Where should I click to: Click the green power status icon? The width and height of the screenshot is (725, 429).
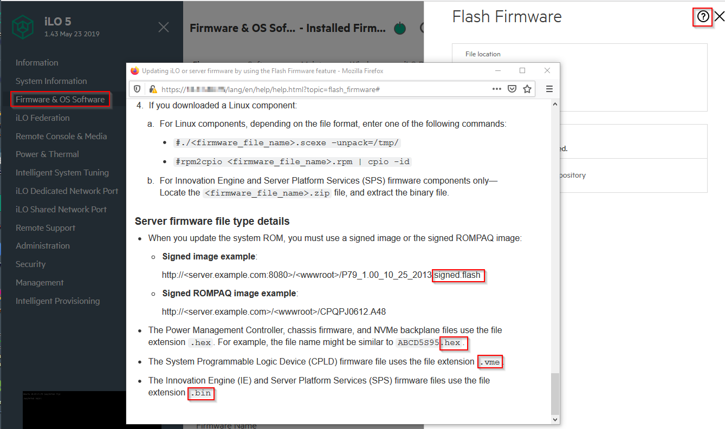[400, 28]
